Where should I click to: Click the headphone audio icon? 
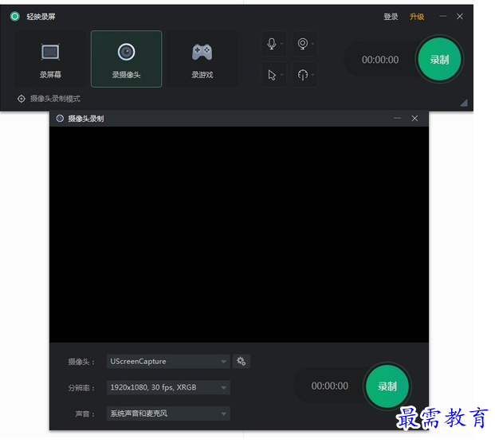tap(302, 75)
